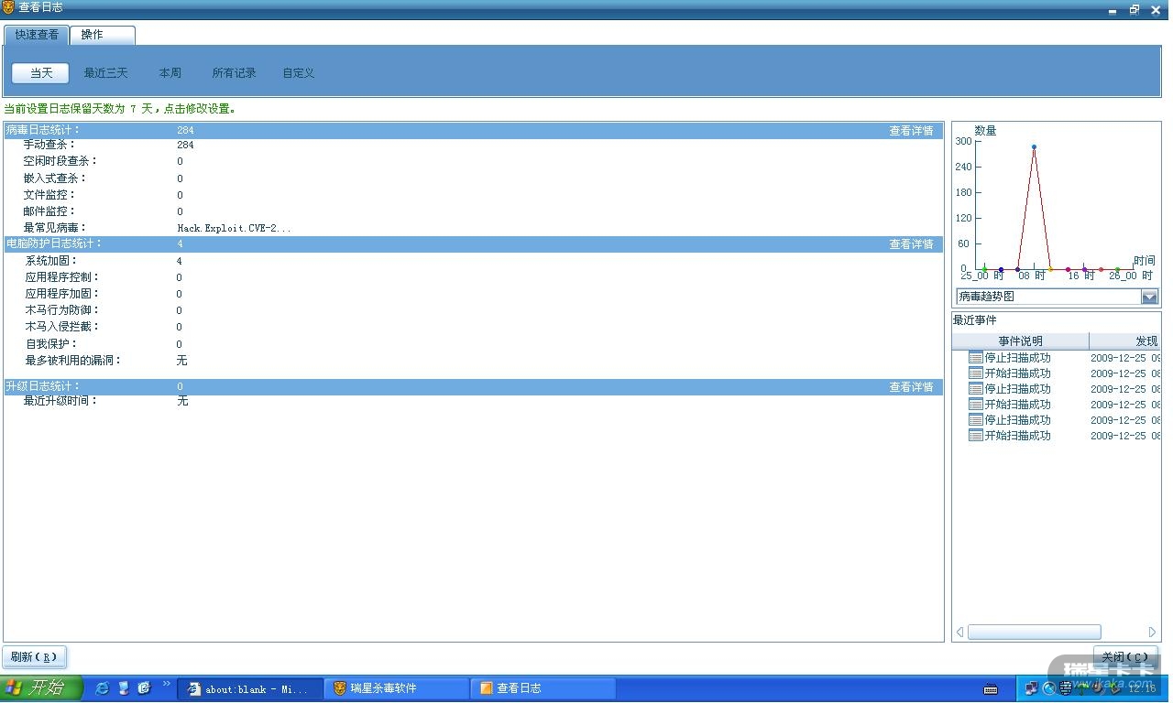1173x703 pixels.
Task: Click the 木马行为防御 row label
Action: pos(62,310)
